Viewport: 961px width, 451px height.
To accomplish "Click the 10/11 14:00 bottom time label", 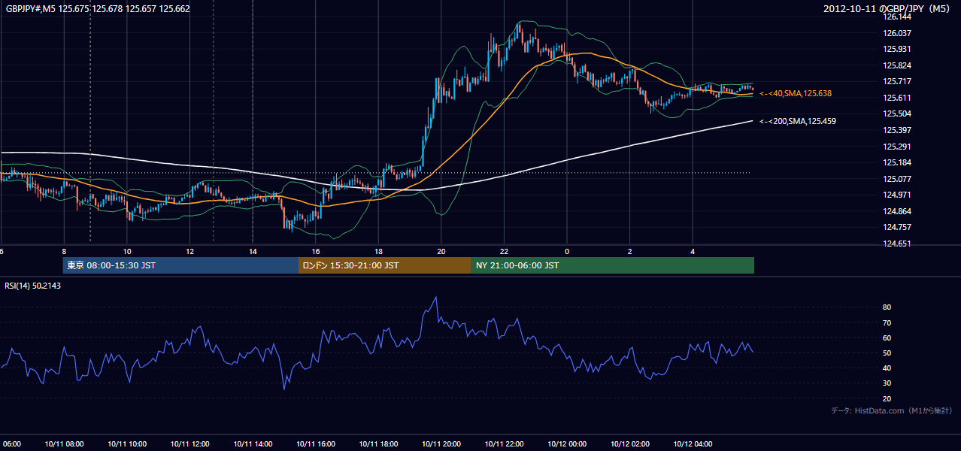I will (x=253, y=444).
